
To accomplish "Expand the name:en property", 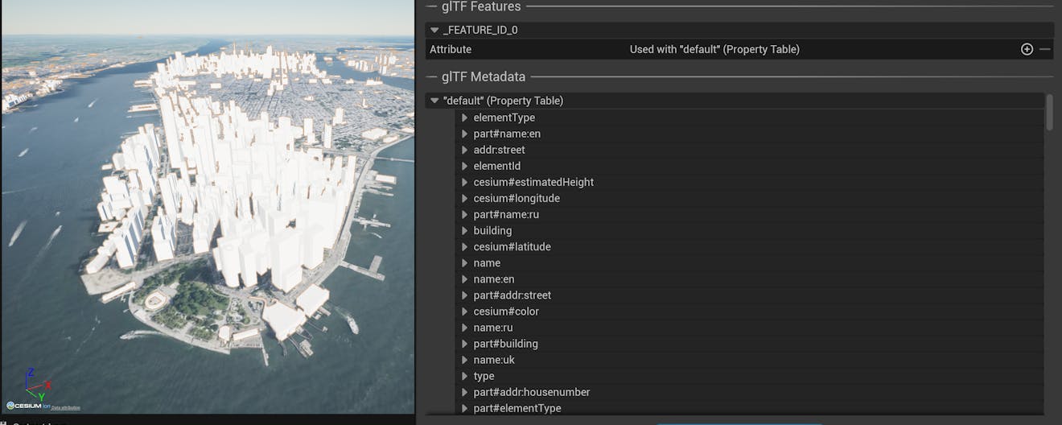I will click(465, 279).
